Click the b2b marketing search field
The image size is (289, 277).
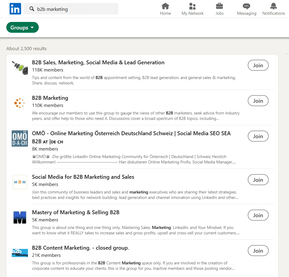pyautogui.click(x=71, y=9)
